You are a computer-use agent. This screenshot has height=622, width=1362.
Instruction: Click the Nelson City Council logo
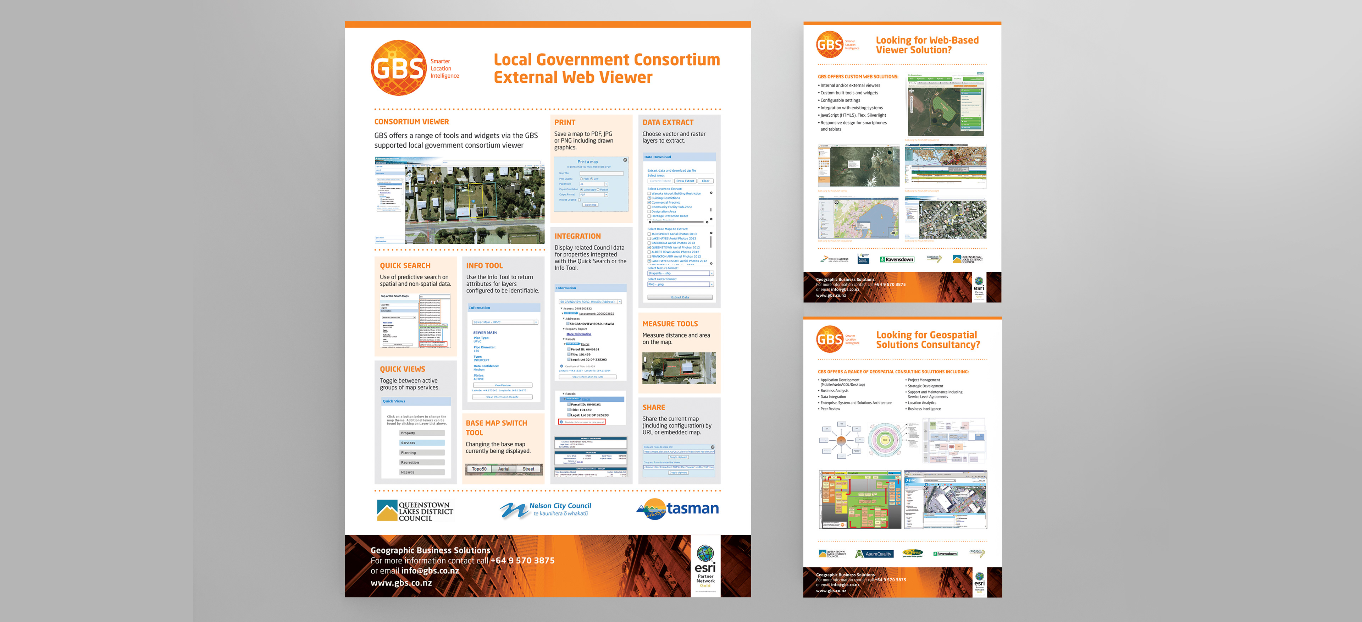point(545,510)
